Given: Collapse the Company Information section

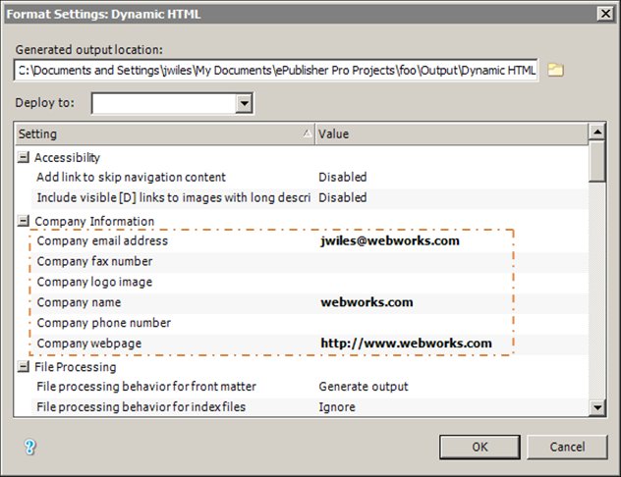Looking at the screenshot, I should click(24, 221).
